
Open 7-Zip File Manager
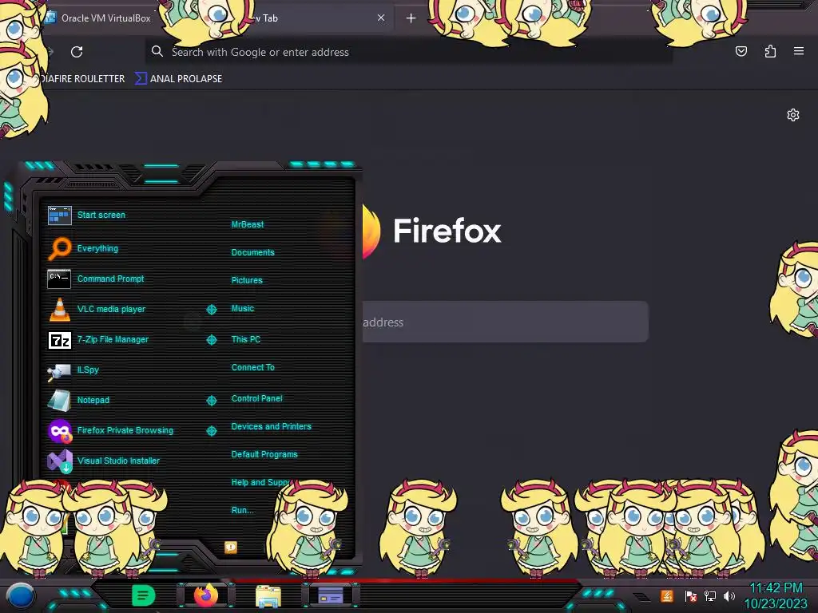coord(98,339)
